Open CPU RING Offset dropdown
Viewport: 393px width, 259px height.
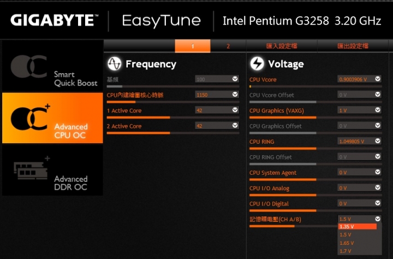[x=378, y=157]
